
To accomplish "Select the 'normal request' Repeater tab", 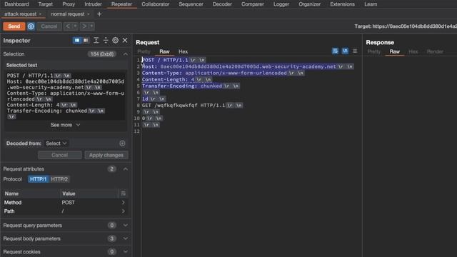I will pyautogui.click(x=68, y=14).
